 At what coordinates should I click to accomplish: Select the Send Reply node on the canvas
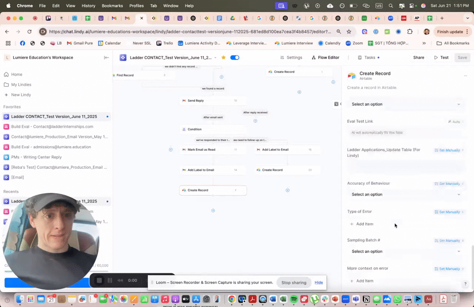(x=212, y=100)
